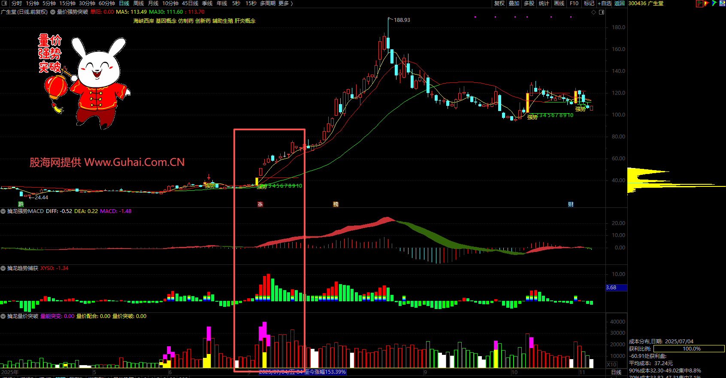
Task: Click the red-yellow flame chart icon
Action: [x=707, y=3]
